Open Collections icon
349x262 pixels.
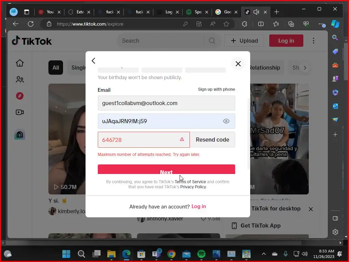tap(291, 24)
